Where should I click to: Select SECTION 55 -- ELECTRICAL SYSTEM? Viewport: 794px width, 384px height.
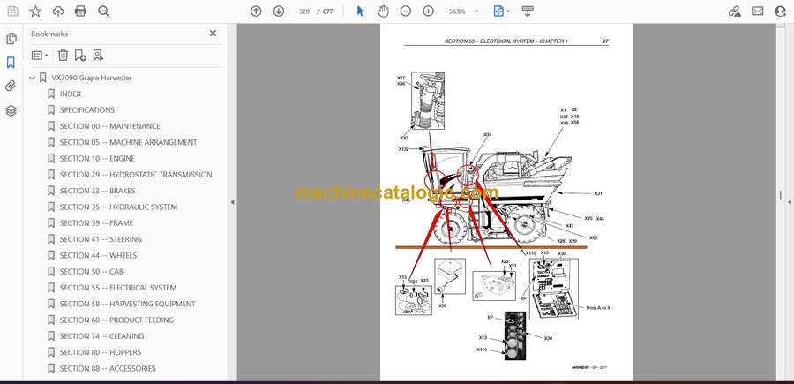[x=118, y=288]
